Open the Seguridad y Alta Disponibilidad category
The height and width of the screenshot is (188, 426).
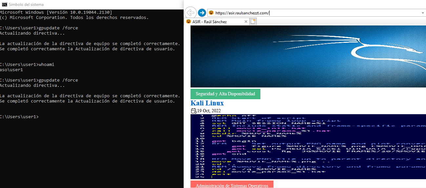click(225, 94)
